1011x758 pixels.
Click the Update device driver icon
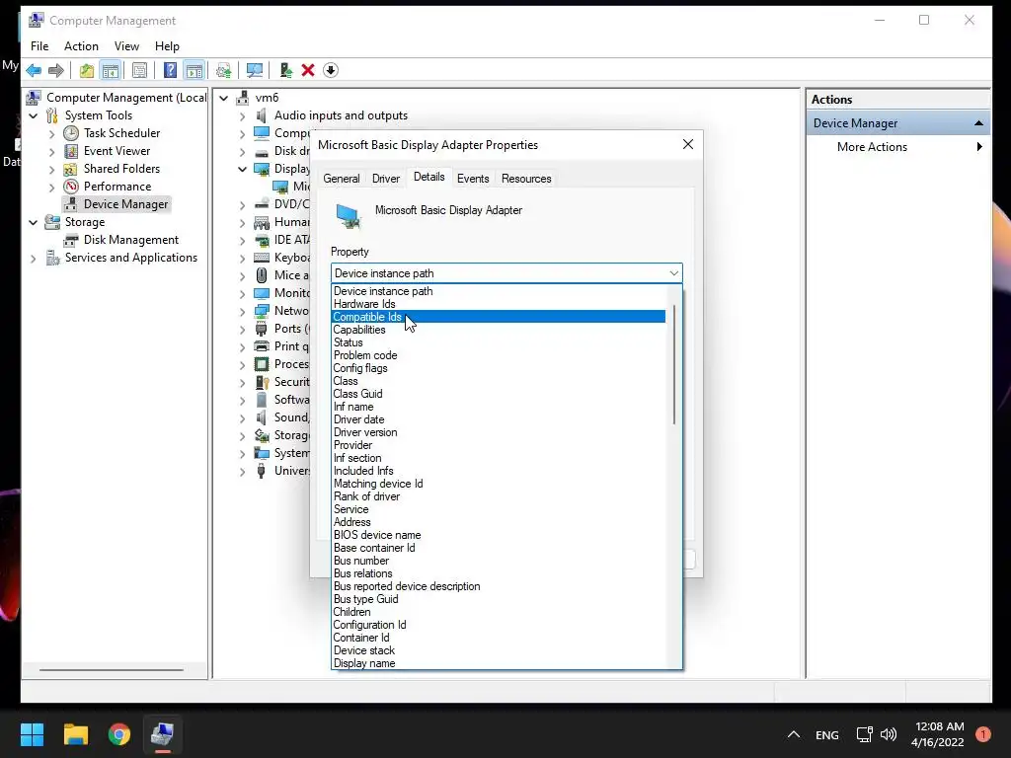coord(285,70)
